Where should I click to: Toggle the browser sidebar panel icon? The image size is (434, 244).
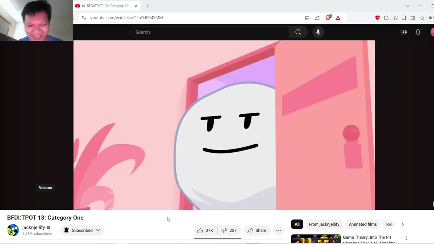tap(404, 18)
